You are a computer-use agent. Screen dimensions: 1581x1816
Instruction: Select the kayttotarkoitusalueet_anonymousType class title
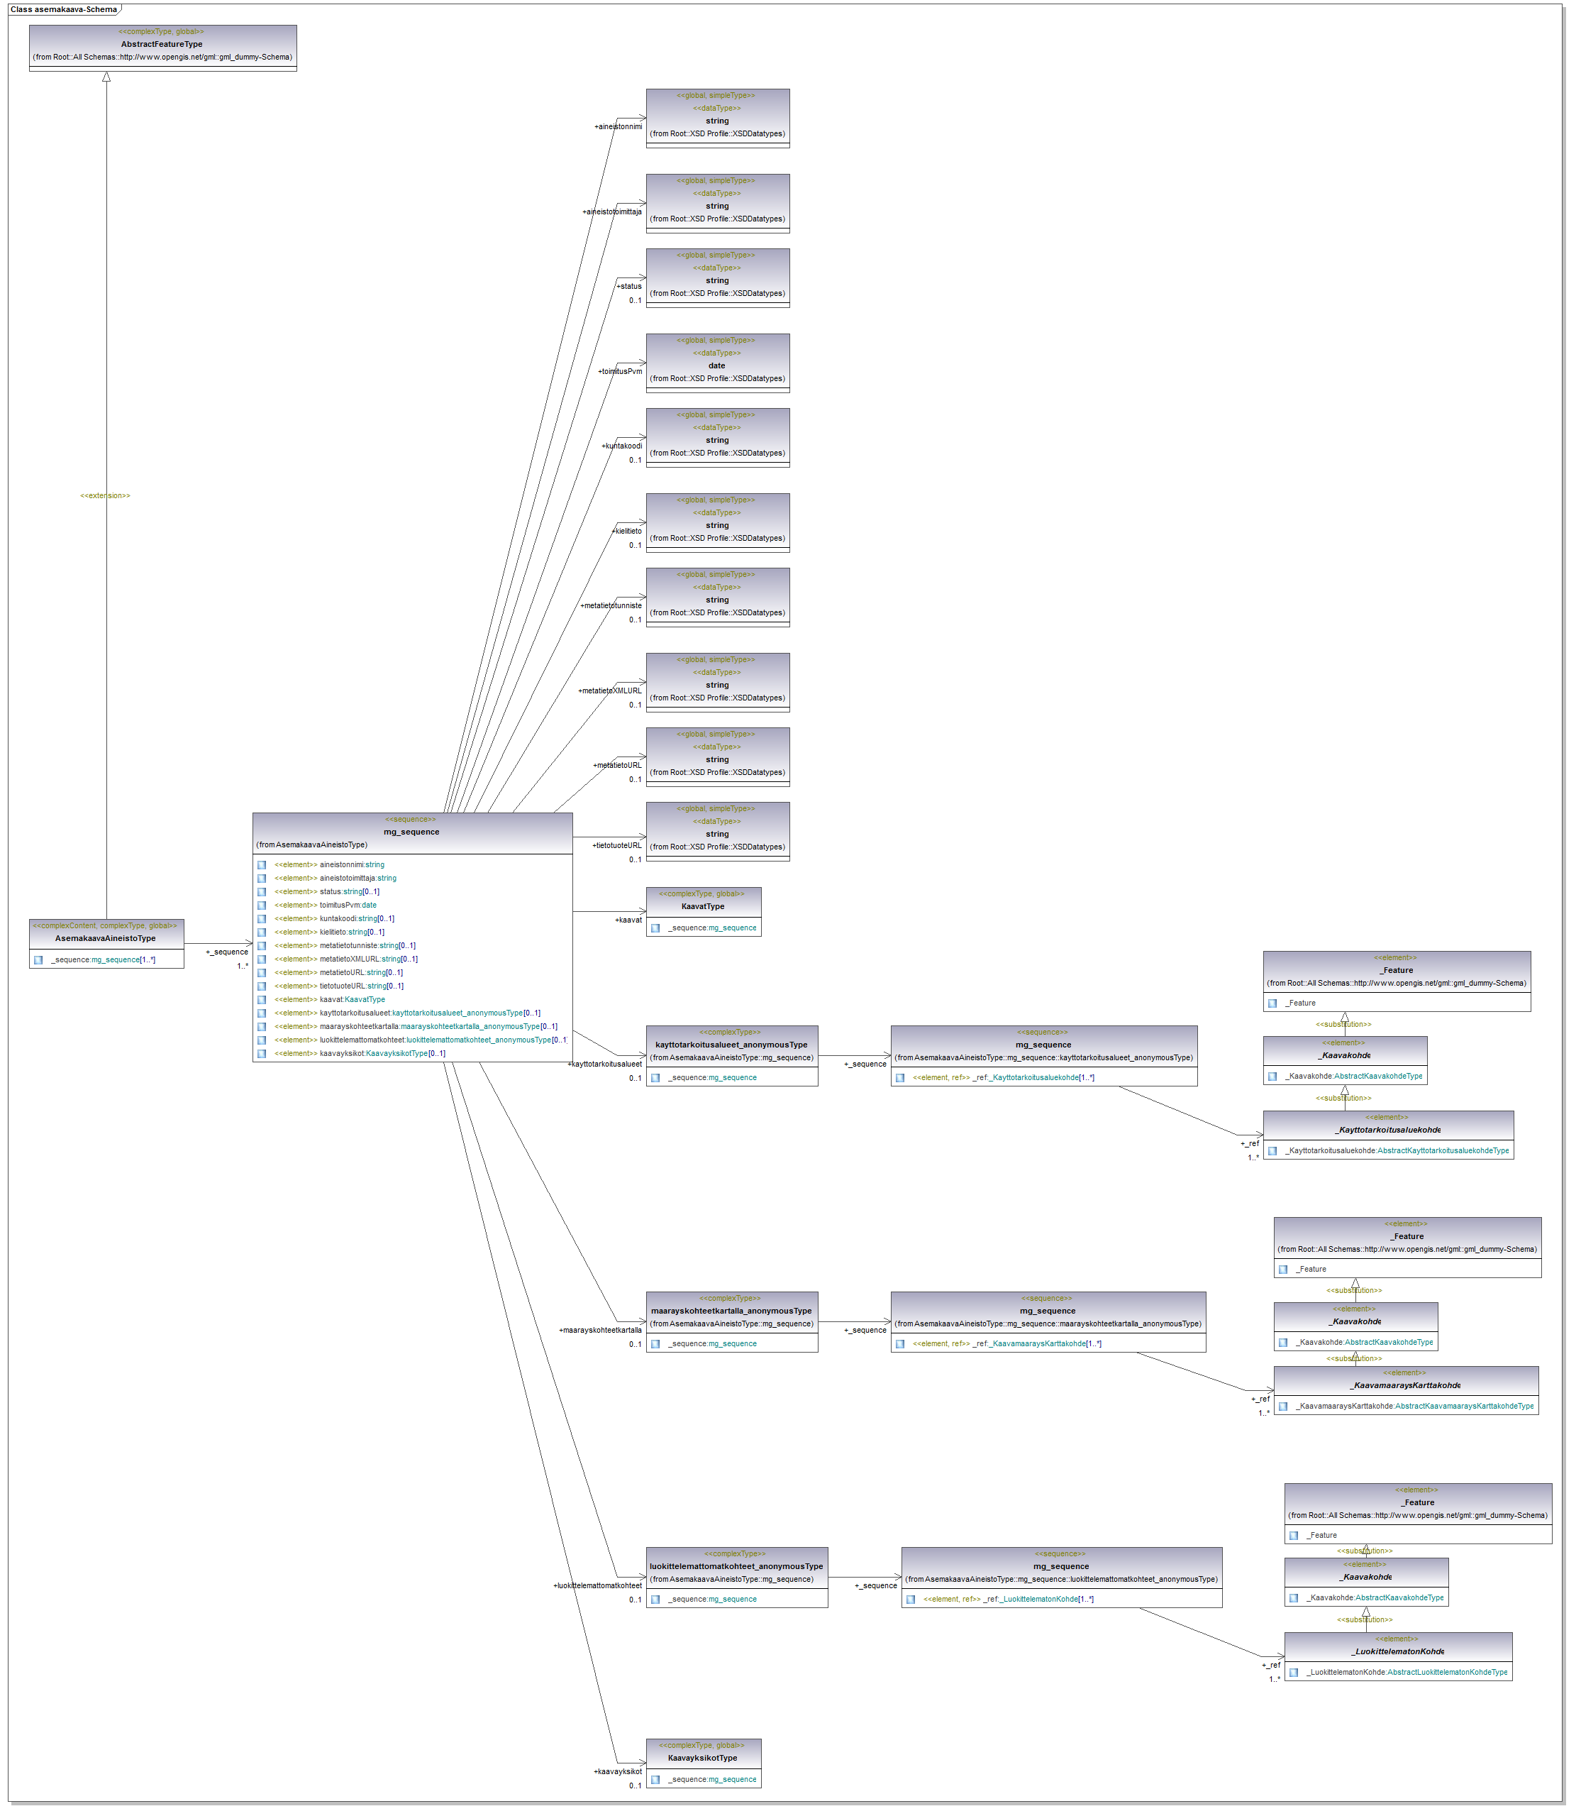point(731,1045)
